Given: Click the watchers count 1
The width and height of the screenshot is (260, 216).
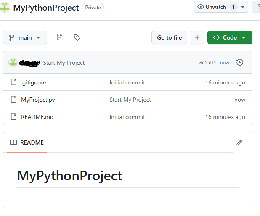Looking at the screenshot, I should pyautogui.click(x=233, y=7).
